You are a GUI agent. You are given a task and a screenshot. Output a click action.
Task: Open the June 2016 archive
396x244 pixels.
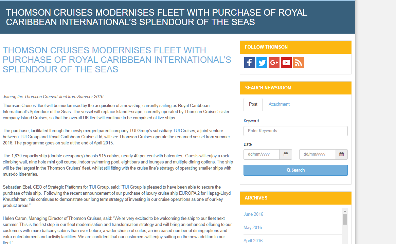click(253, 214)
